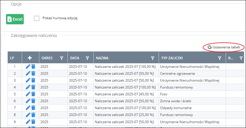Open filter on the last truncated B... column
Screen dimensions: 246x128
tap(241, 58)
